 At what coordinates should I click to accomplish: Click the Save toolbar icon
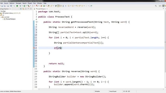pyautogui.click(x=2, y=6)
